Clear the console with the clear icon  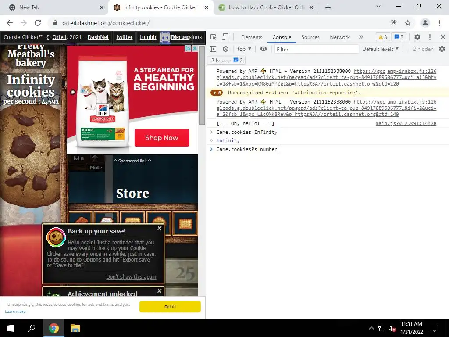[226, 49]
